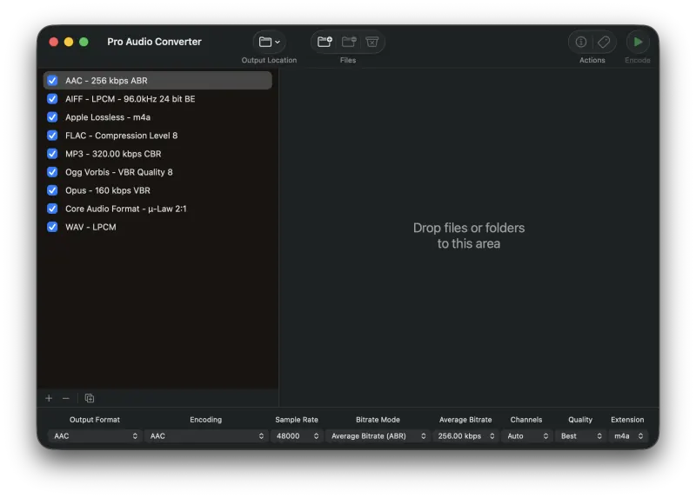Start encoding with the green play button
696x498 pixels.
click(638, 42)
